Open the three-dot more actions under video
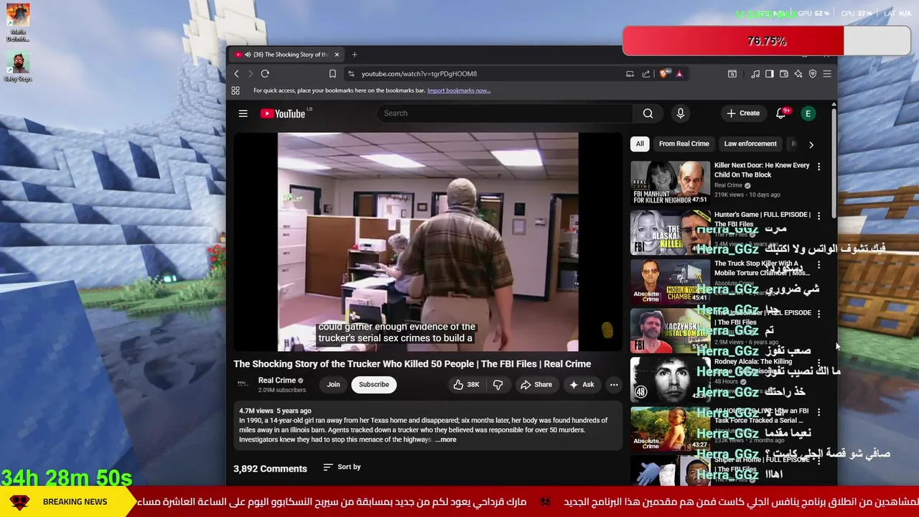Viewport: 919px width, 517px height. (x=614, y=385)
